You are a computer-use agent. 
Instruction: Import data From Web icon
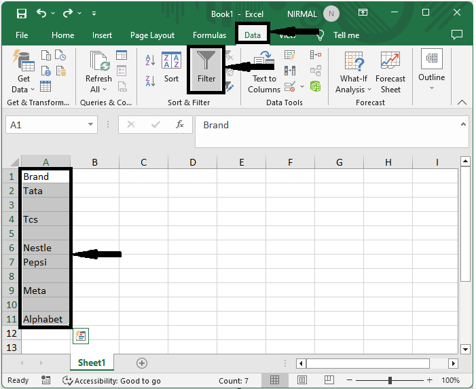point(46,71)
